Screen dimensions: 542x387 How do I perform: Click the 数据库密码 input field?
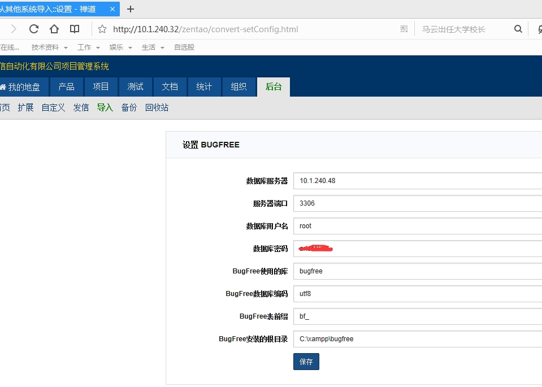coord(418,249)
